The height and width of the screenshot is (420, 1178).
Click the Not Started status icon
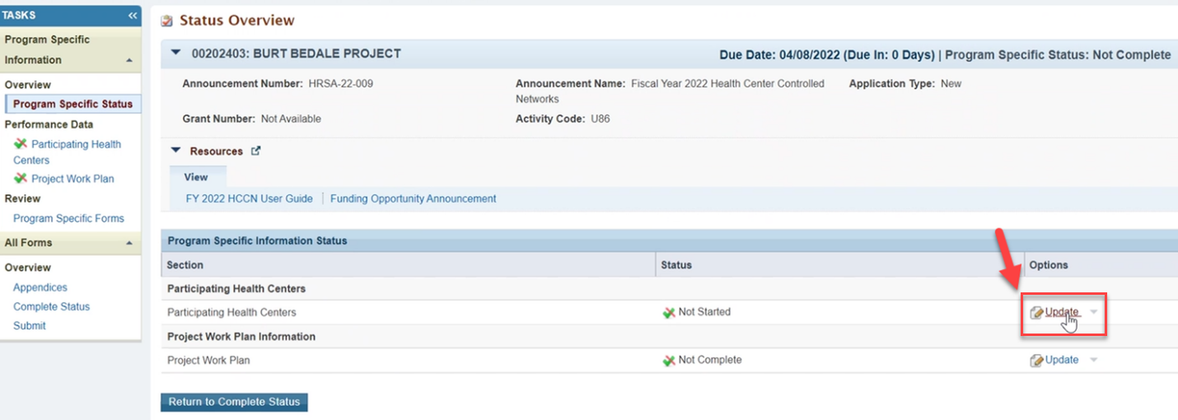click(669, 312)
